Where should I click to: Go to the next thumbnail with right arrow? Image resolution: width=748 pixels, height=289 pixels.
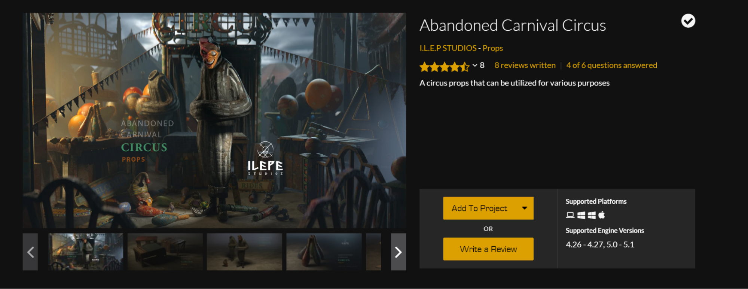399,252
